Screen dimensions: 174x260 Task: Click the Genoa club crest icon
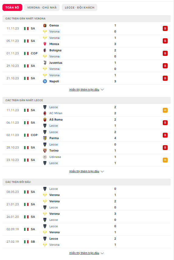45,26
